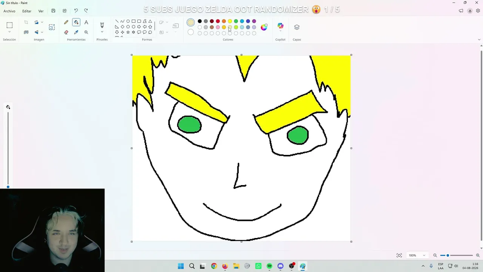
Task: Choose the rectangular Selection tool
Action: click(x=9, y=25)
